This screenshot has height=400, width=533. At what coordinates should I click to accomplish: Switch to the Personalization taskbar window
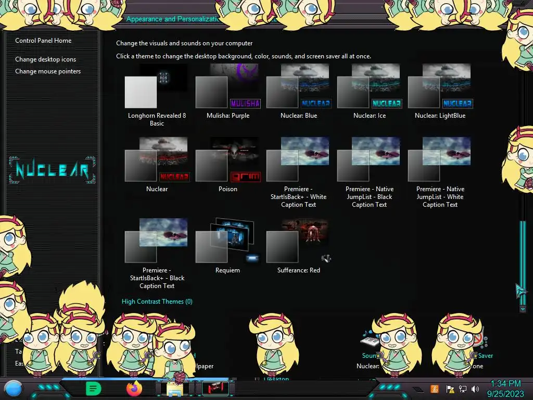coord(215,388)
